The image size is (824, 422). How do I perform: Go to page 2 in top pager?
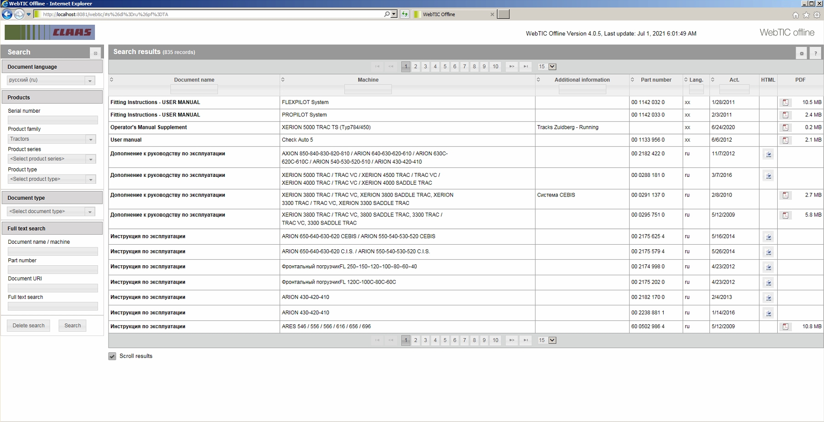(x=415, y=66)
